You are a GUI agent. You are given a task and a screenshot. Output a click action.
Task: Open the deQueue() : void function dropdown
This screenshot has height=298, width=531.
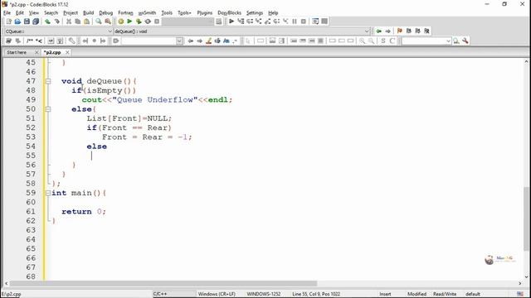pyautogui.click(x=367, y=31)
